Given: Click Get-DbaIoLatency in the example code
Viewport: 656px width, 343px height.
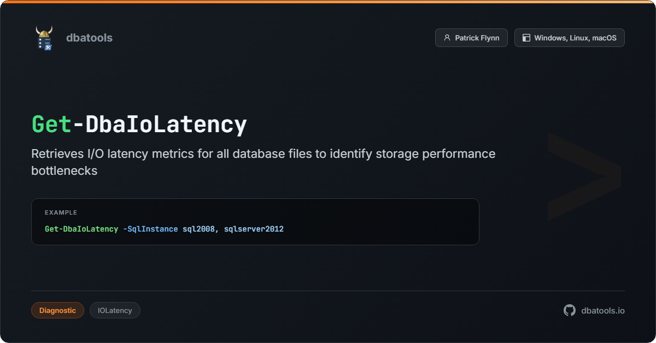Looking at the screenshot, I should point(81,229).
